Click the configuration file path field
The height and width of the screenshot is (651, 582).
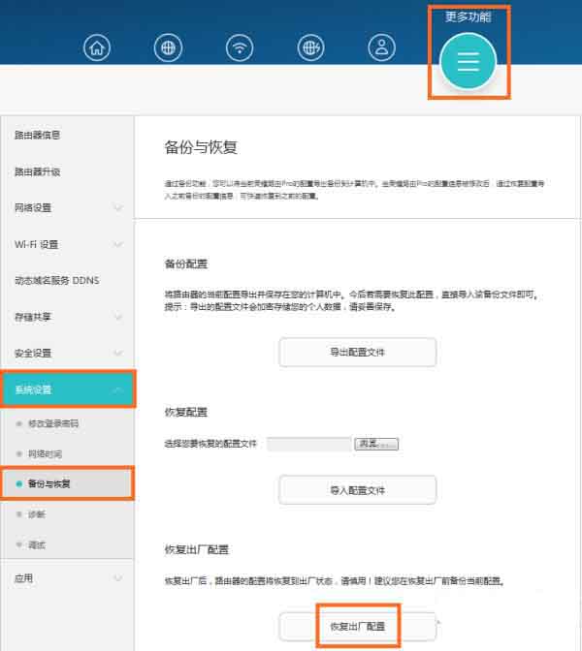[x=308, y=444]
